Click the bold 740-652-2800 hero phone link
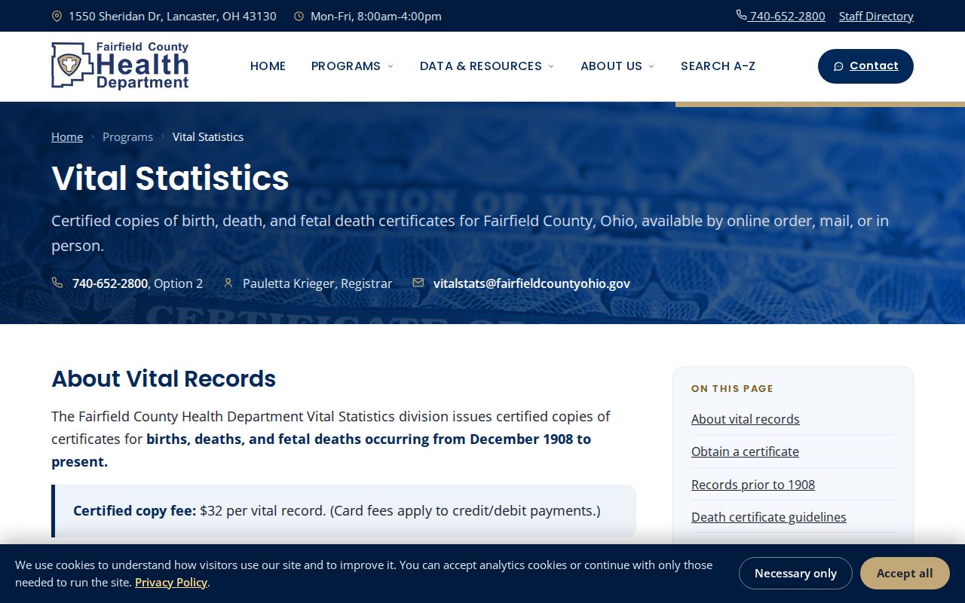Screen dimensions: 965x603 point(110,283)
